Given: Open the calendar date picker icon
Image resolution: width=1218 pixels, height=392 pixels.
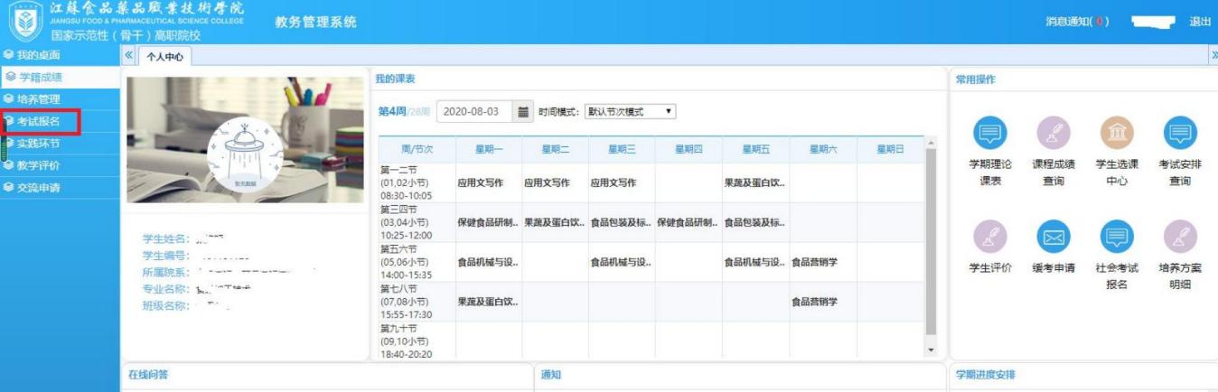Looking at the screenshot, I should point(521,112).
